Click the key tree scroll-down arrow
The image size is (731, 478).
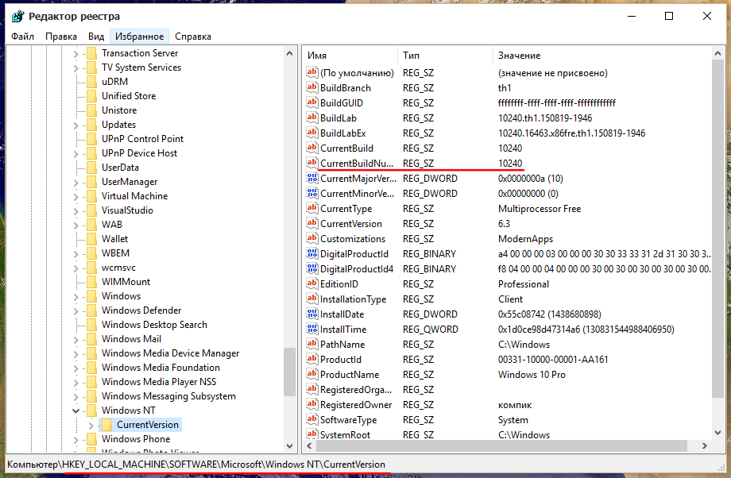coord(289,446)
